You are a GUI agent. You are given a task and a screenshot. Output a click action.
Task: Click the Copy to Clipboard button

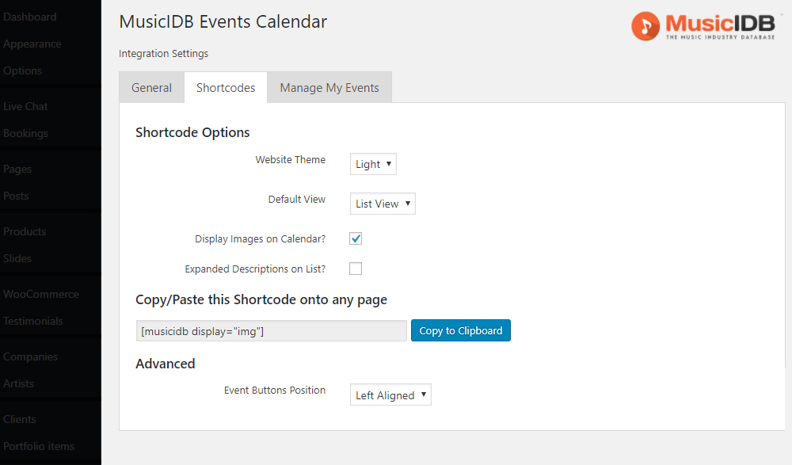coord(461,330)
